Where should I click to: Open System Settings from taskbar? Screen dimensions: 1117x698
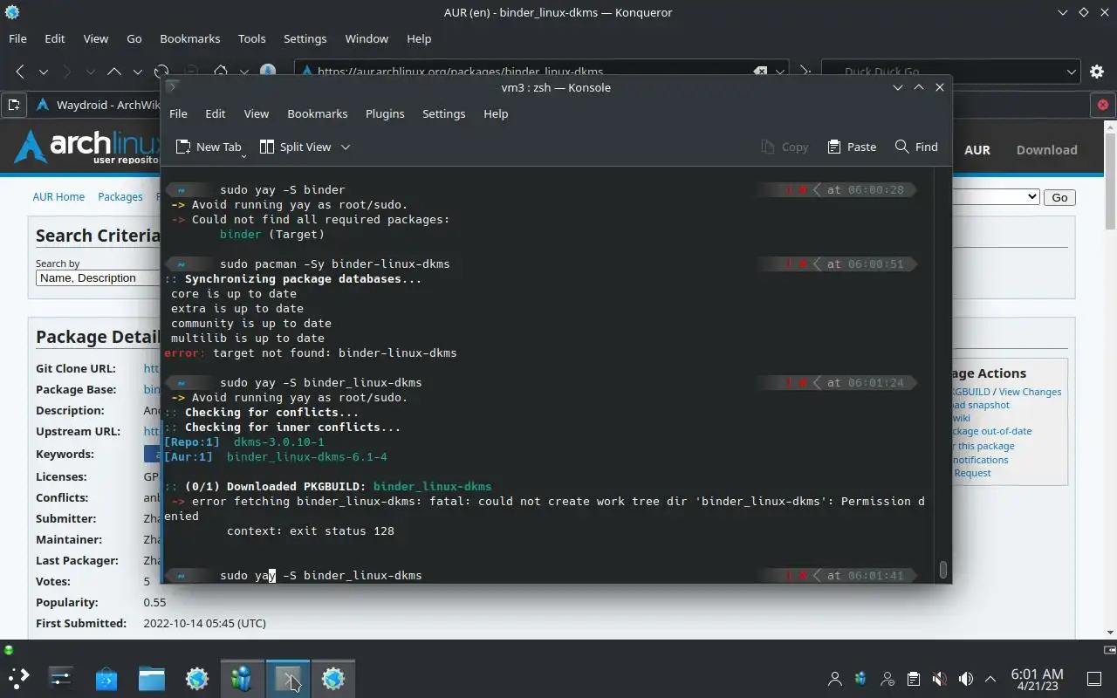[61, 678]
